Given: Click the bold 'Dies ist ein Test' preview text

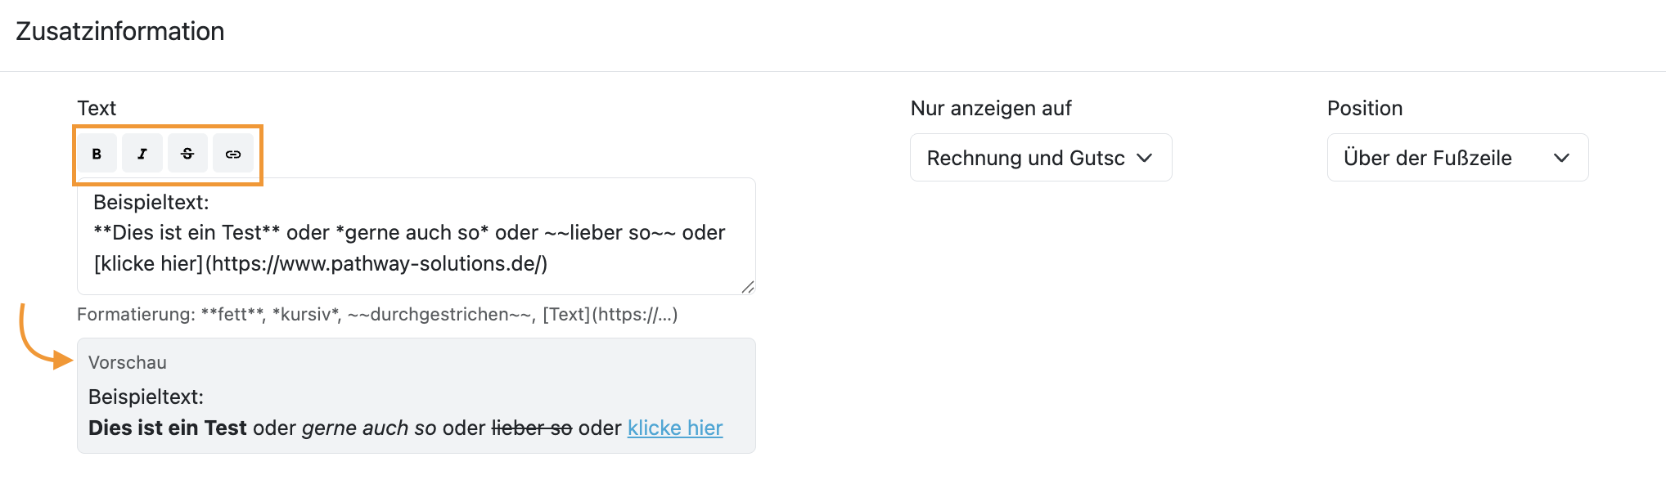Looking at the screenshot, I should [168, 428].
